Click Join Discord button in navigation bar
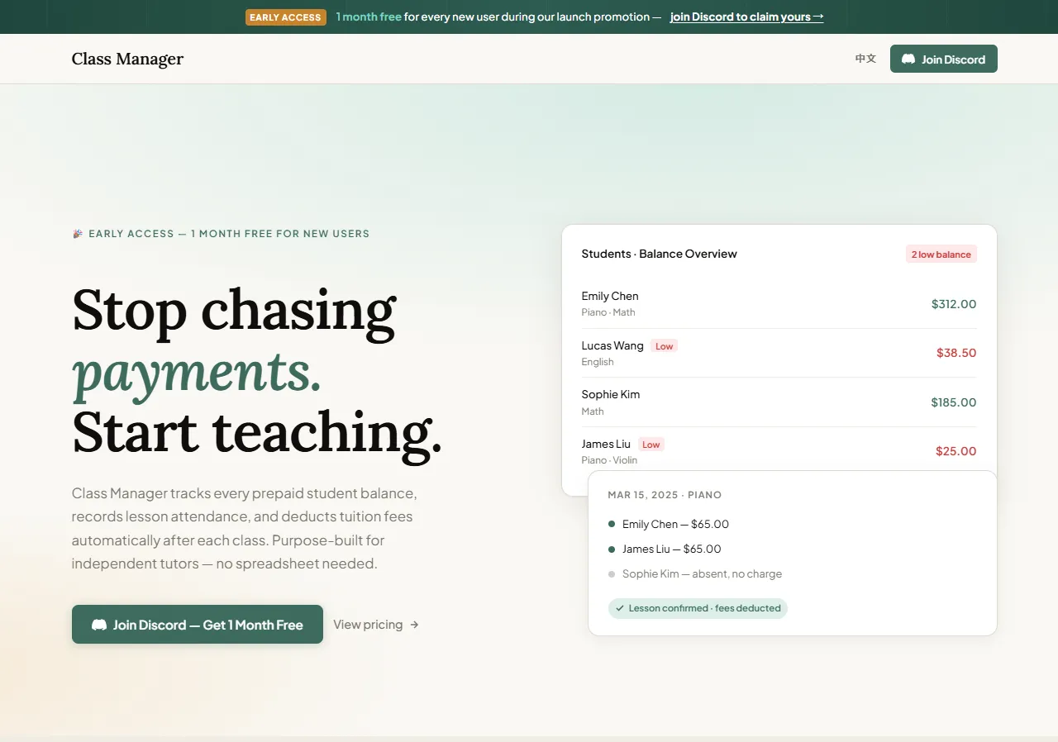This screenshot has width=1058, height=742. pyautogui.click(x=943, y=59)
